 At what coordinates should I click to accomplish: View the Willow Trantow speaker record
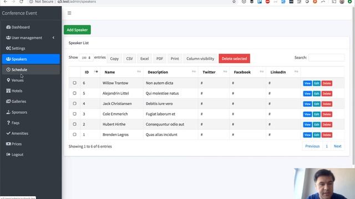307,83
